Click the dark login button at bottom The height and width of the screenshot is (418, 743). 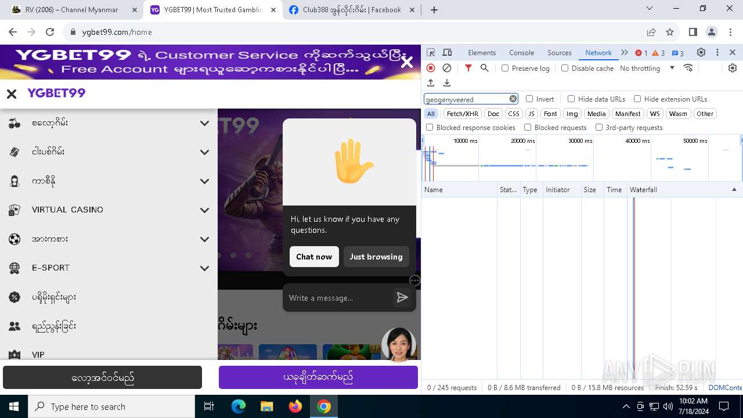[x=102, y=377]
